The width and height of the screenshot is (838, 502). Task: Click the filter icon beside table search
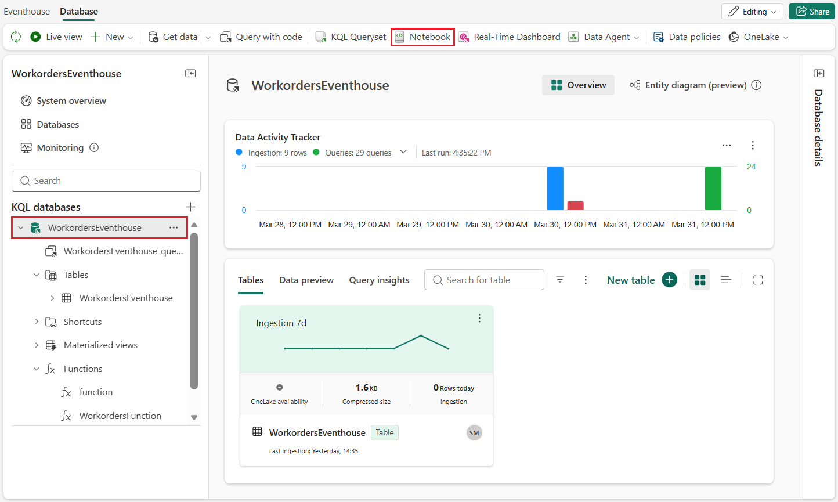click(560, 280)
